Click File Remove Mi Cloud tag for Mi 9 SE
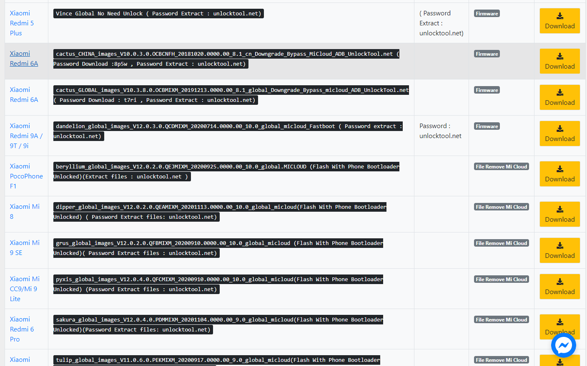 (x=501, y=243)
